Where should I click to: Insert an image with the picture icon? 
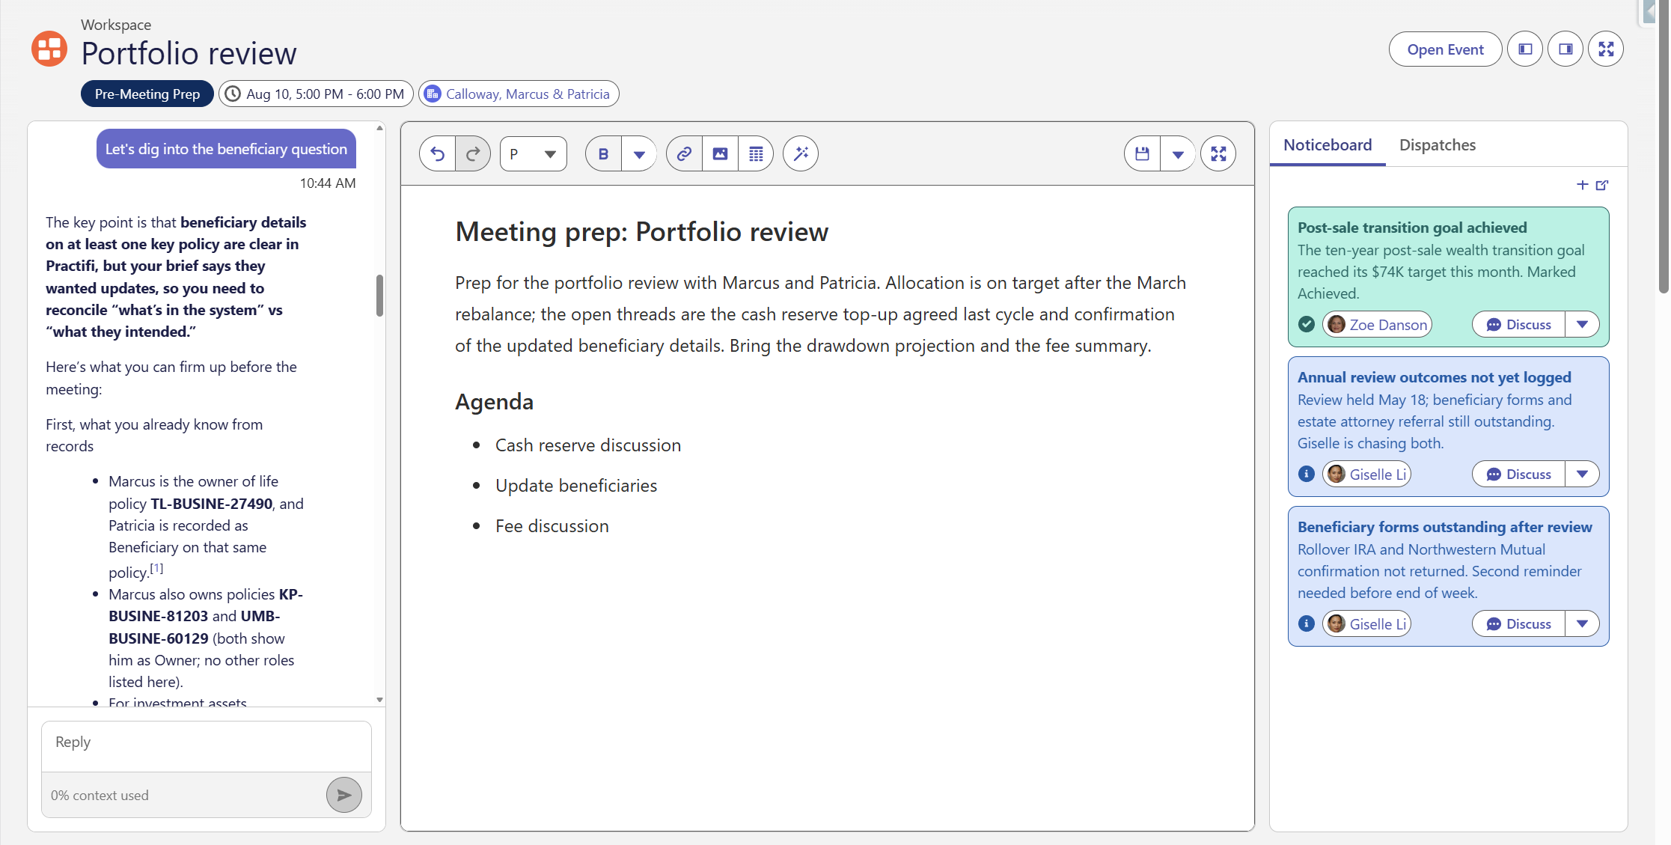(x=720, y=154)
